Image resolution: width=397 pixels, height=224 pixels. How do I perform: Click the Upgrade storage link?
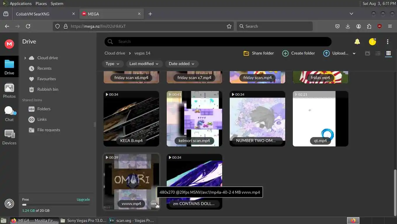(x=83, y=200)
